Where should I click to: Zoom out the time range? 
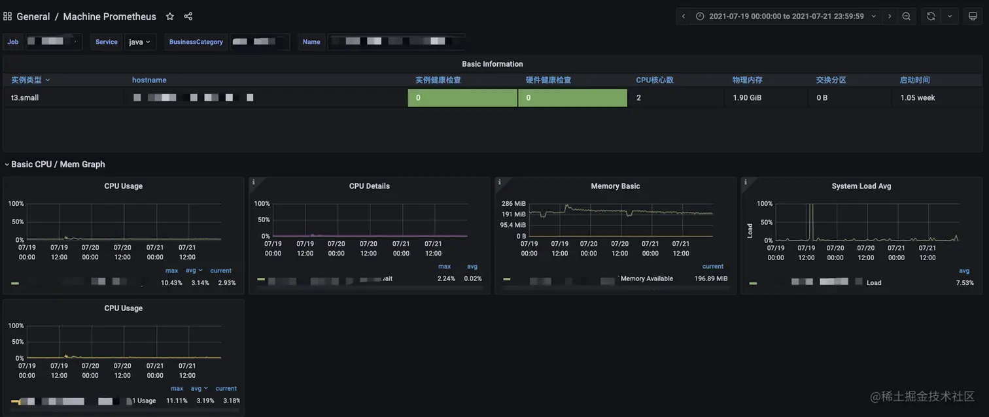coord(907,16)
